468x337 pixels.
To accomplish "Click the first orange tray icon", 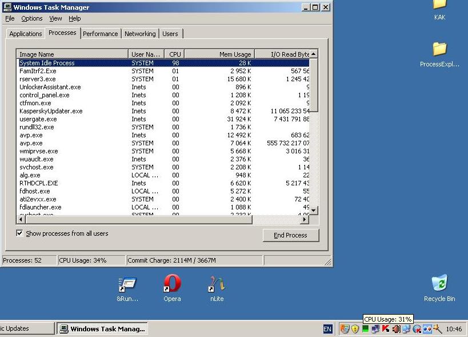I will 345,329.
